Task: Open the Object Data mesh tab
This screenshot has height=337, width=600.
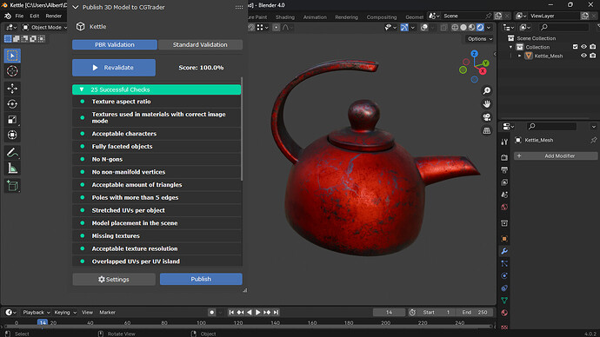Action: 504,301
